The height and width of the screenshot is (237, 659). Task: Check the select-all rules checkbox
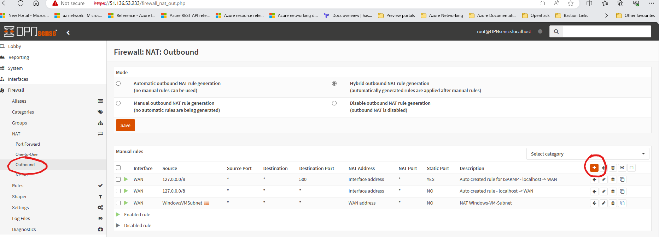click(x=118, y=168)
